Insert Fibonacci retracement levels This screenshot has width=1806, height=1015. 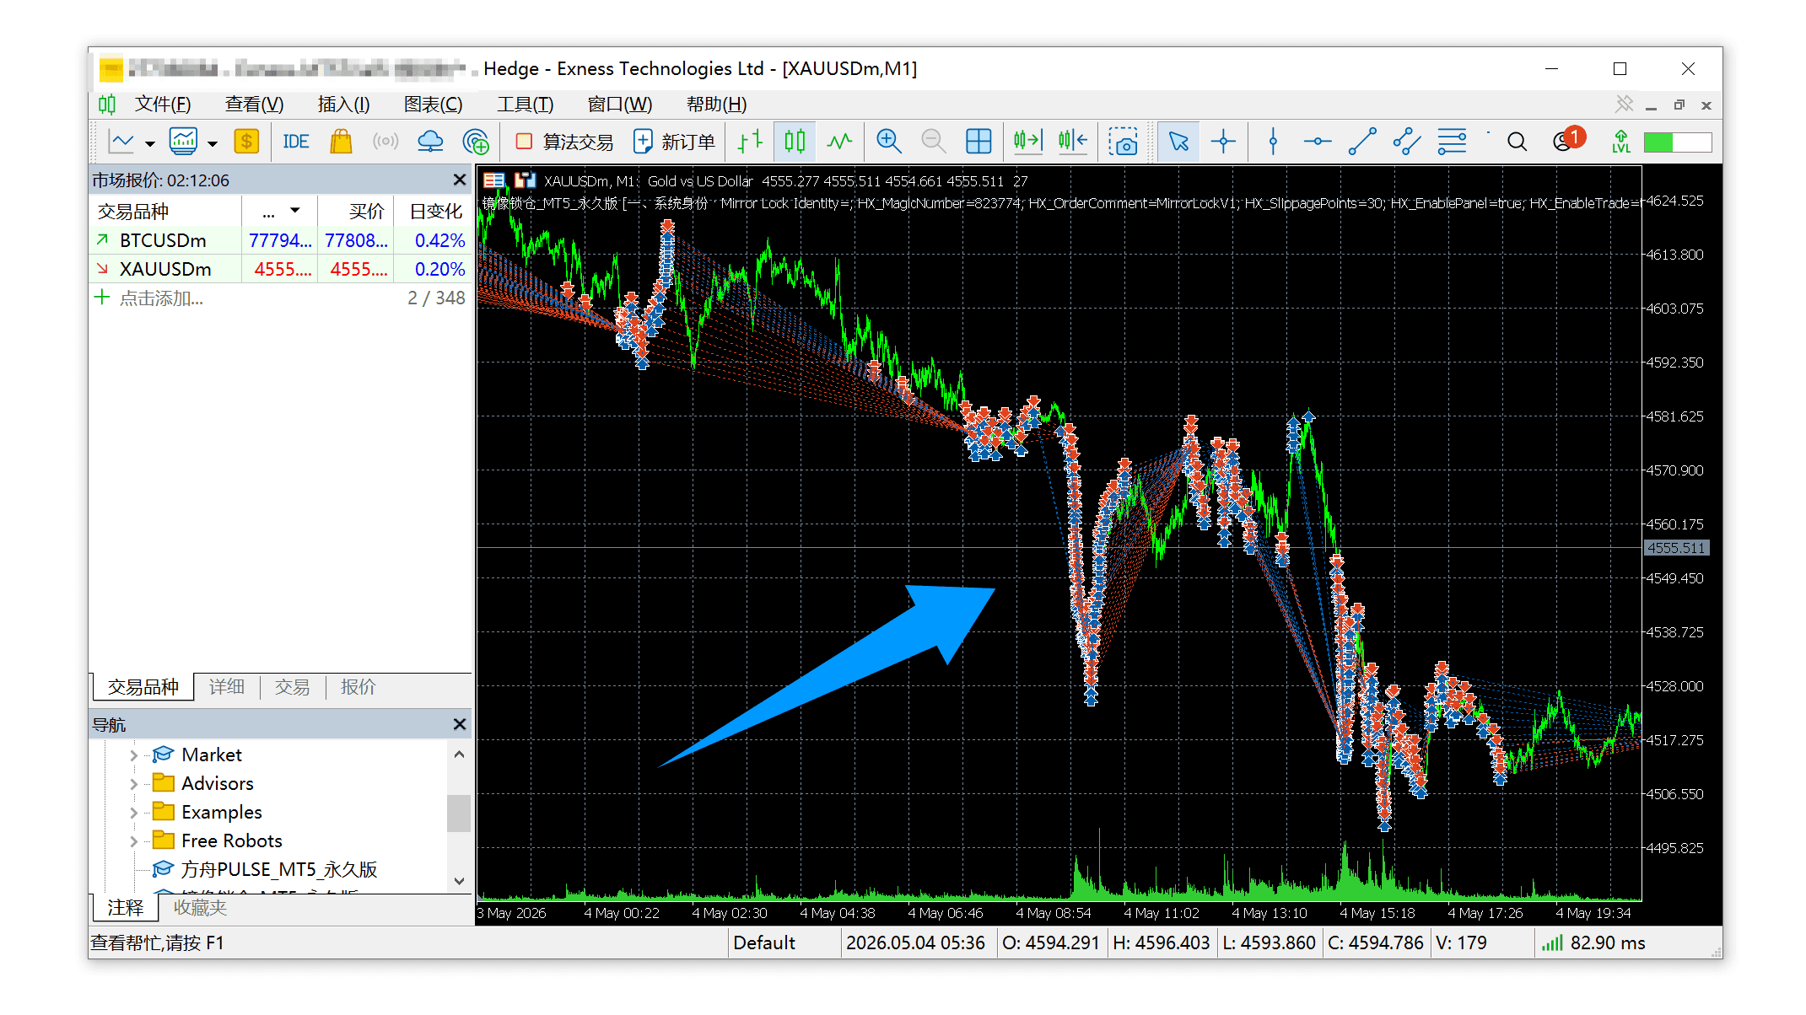click(1452, 142)
